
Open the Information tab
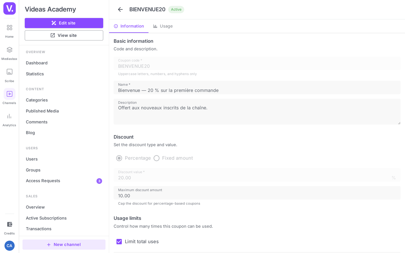point(129,26)
